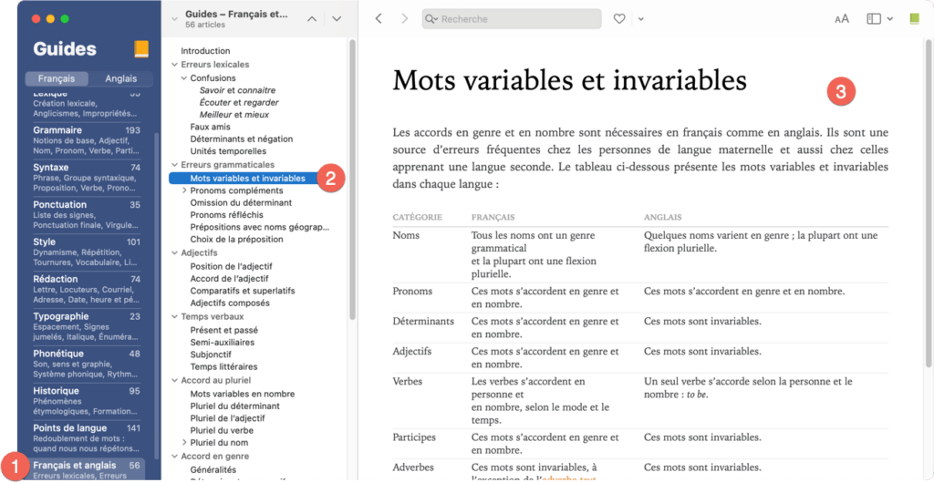
Task: Open the Semi-auxiliaires article
Action: (223, 343)
